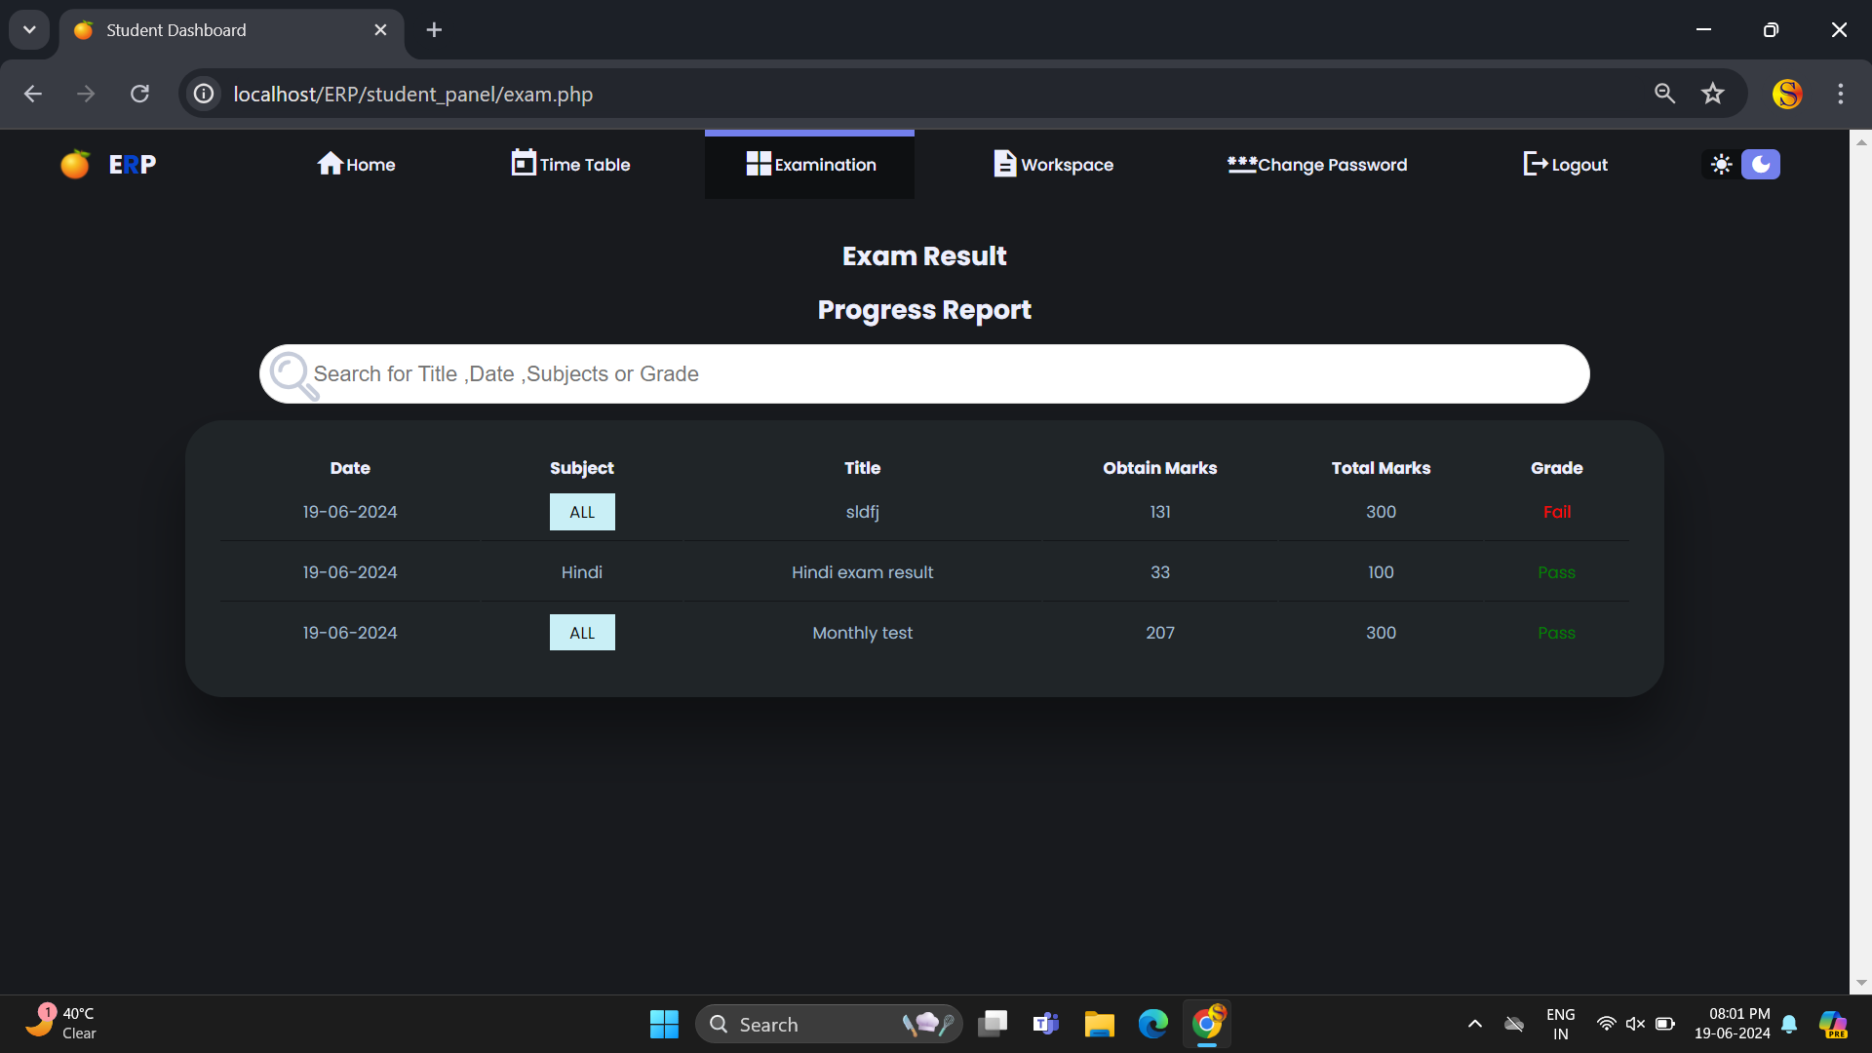Open the Workspace nav link
Image resolution: width=1872 pixels, height=1053 pixels.
coord(1053,165)
